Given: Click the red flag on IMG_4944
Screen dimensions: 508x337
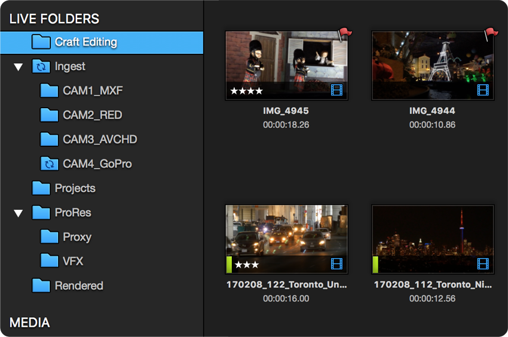Looking at the screenshot, I should click(x=491, y=34).
